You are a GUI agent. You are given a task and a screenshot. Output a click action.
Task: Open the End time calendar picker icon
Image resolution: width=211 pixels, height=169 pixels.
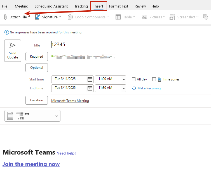point(90,88)
